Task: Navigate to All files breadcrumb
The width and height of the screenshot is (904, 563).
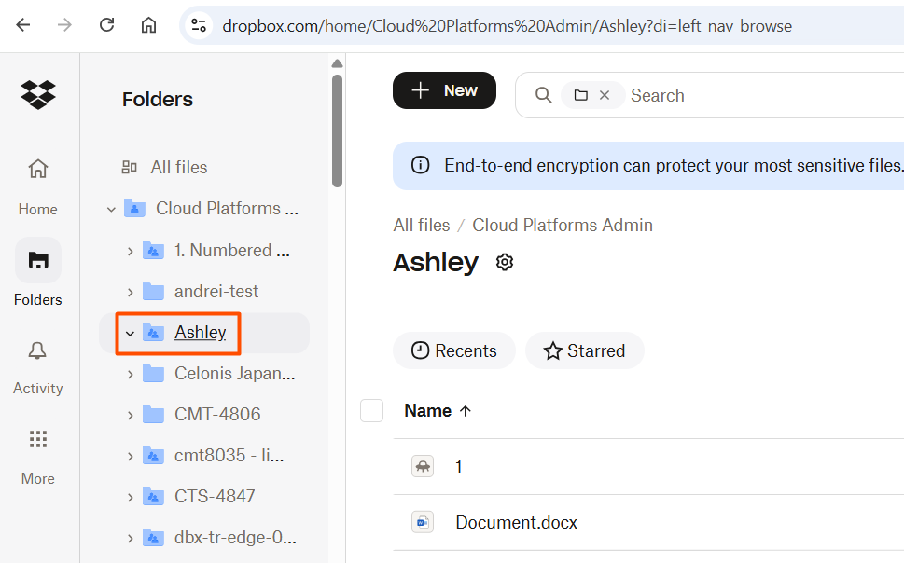Action: [422, 226]
